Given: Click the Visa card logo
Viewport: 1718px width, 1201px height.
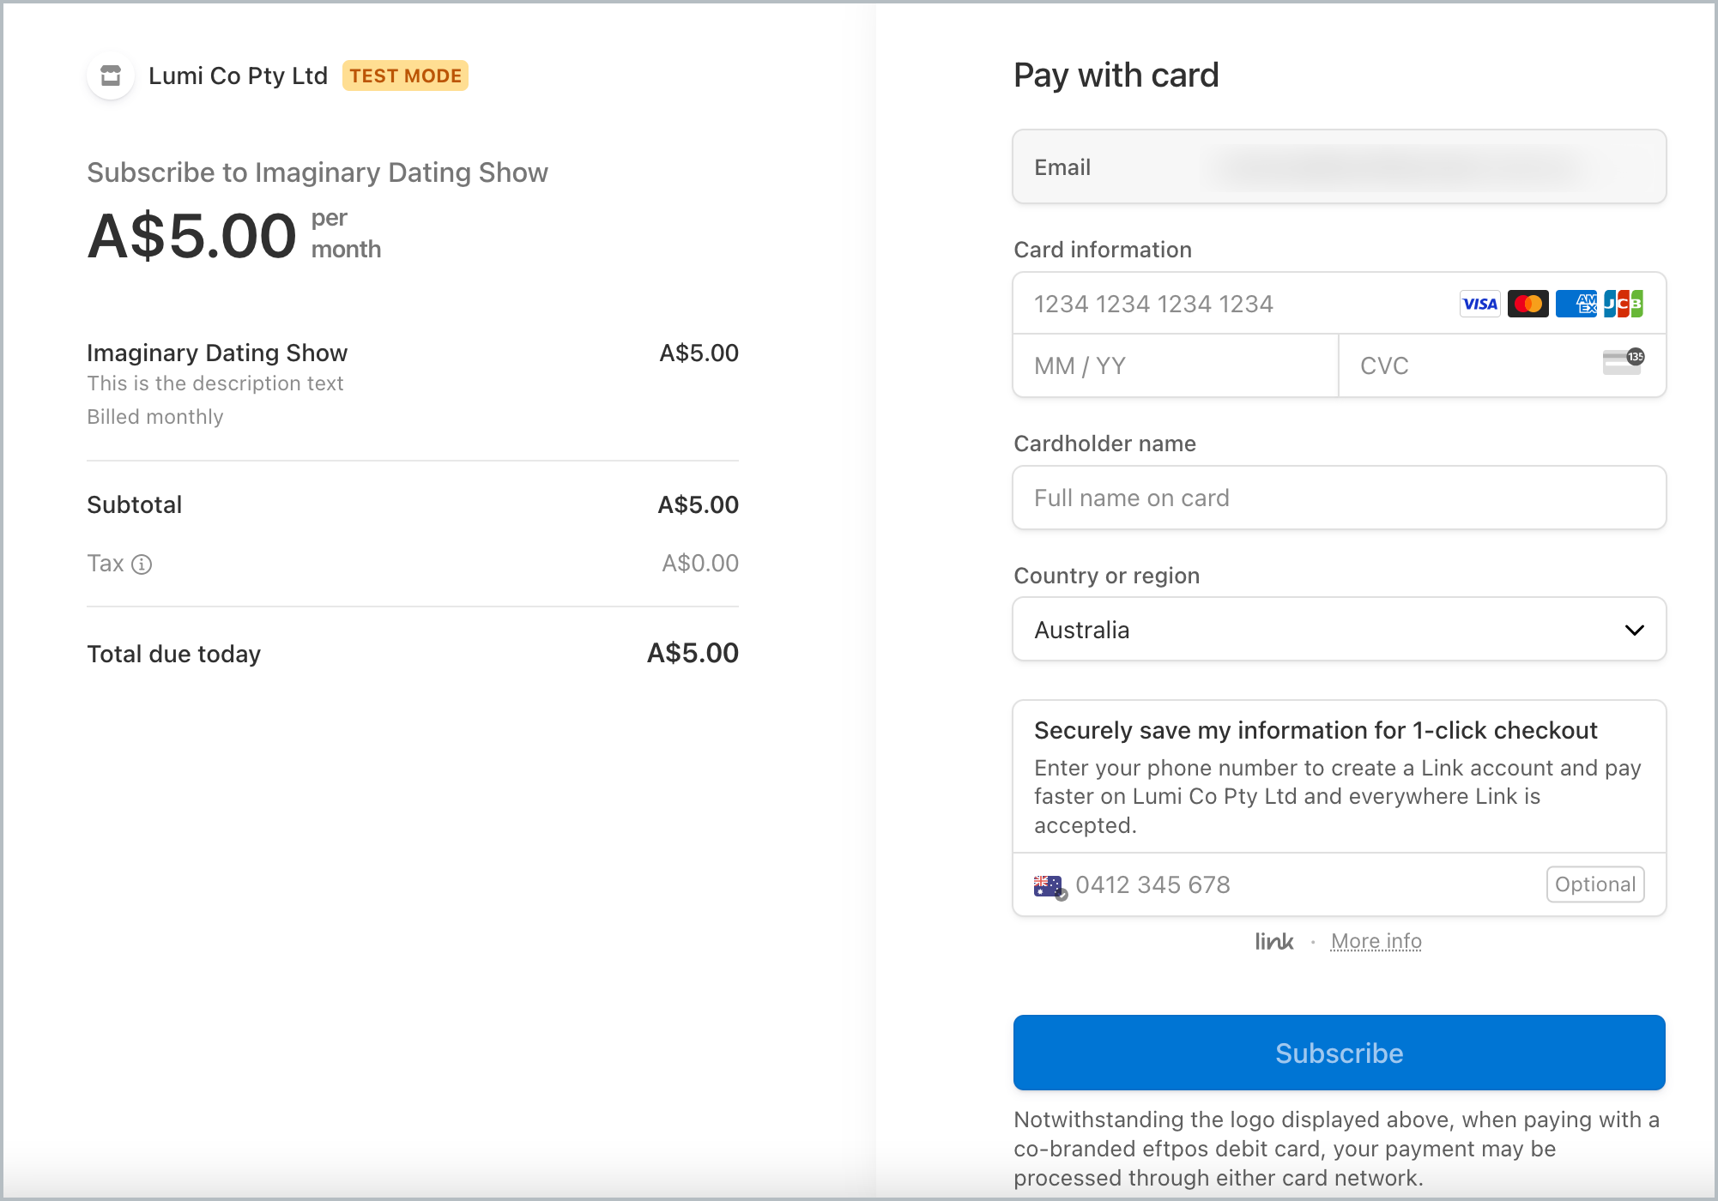Looking at the screenshot, I should click(x=1479, y=304).
